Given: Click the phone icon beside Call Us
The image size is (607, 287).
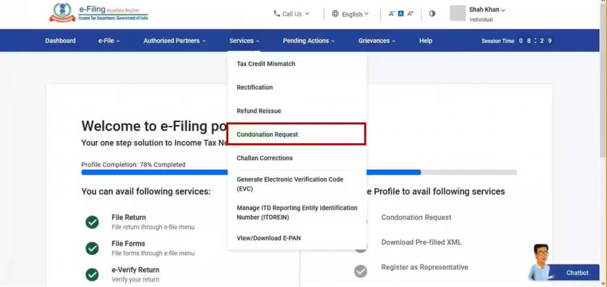Looking at the screenshot, I should (277, 14).
